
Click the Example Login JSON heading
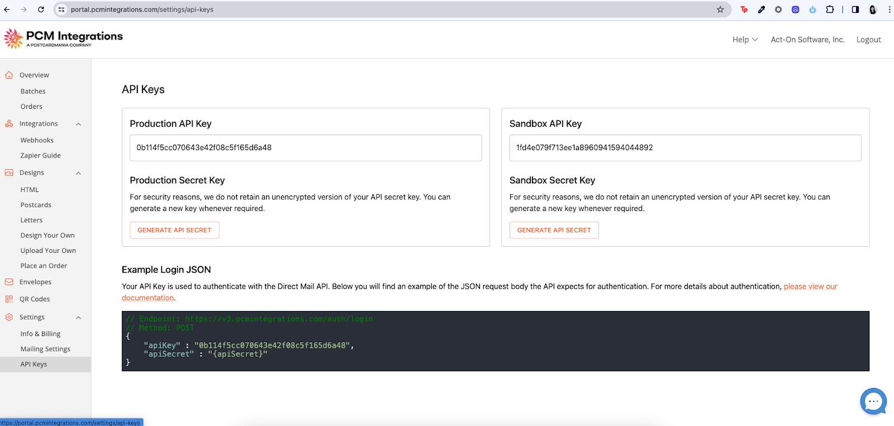[x=166, y=270]
